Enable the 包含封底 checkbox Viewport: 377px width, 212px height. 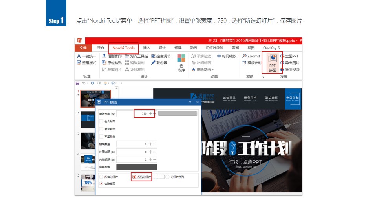tap(101, 129)
